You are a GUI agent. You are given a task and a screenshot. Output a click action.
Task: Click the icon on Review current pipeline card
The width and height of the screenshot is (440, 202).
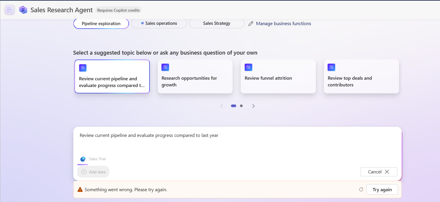pyautogui.click(x=83, y=68)
